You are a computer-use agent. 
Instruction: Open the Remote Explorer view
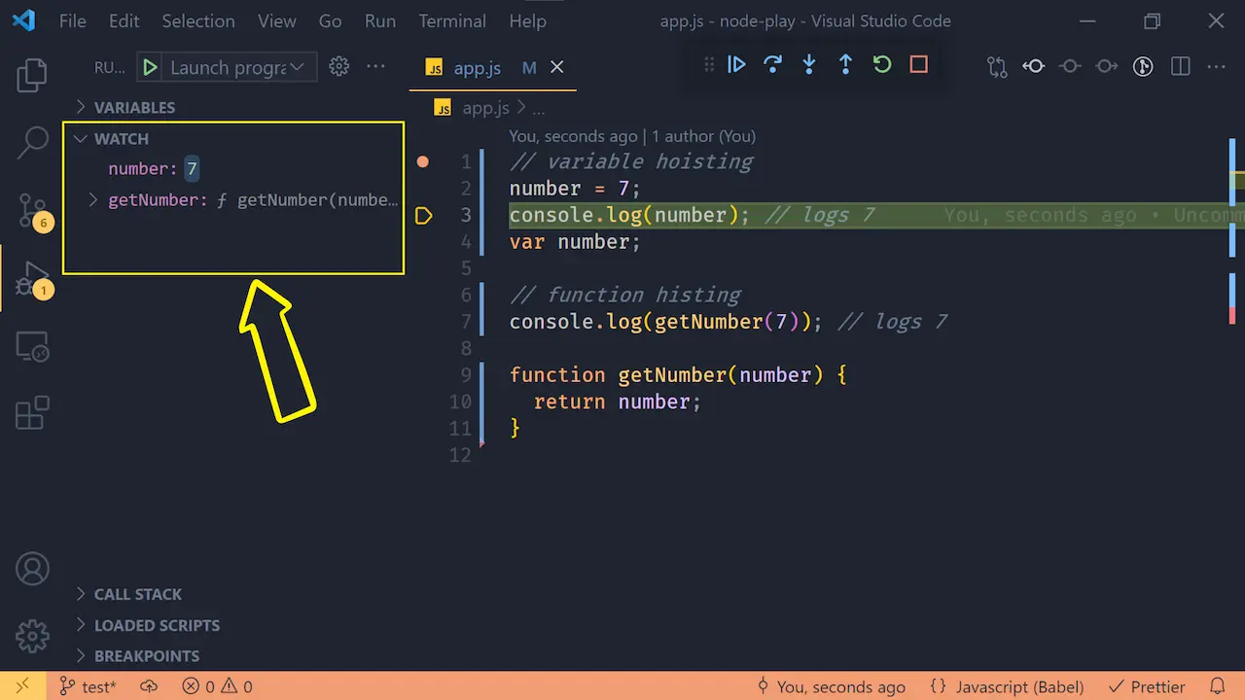click(x=32, y=347)
